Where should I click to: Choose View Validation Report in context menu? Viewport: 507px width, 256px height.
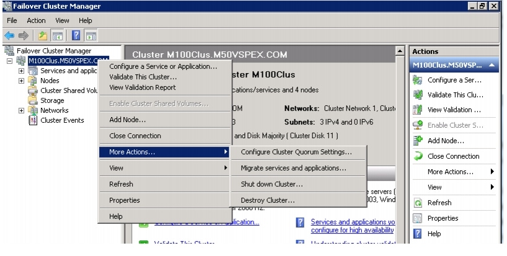(x=164, y=87)
